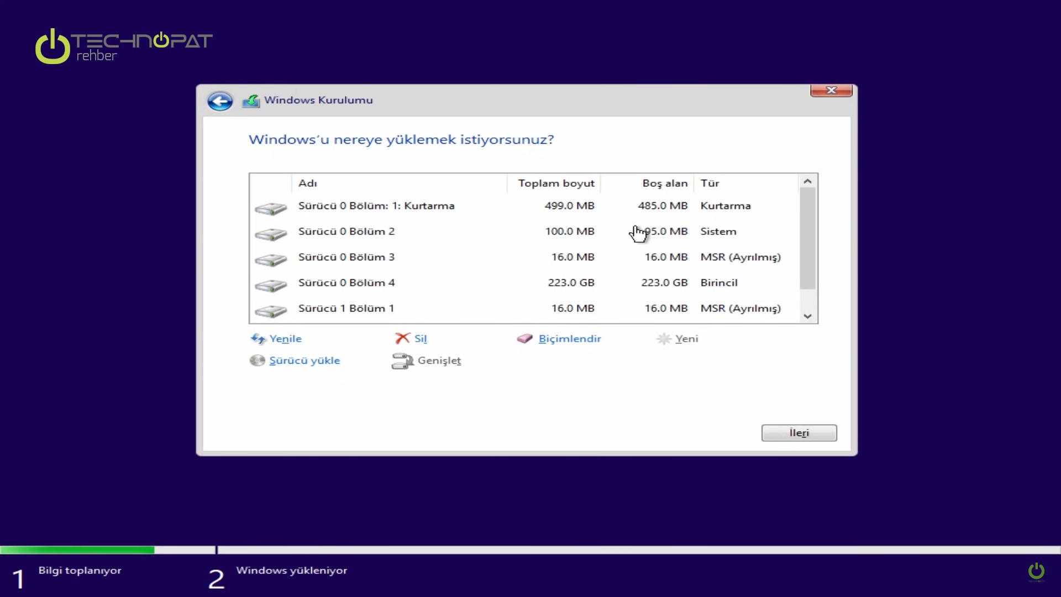Click the Biçimlendir eraser icon
Viewport: 1061px width, 597px height.
tap(524, 338)
